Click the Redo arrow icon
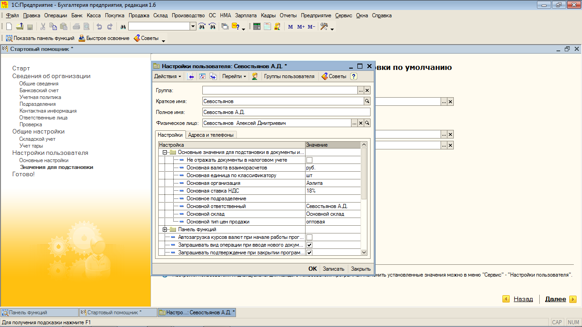Viewport: 582px width, 327px height. point(110,27)
